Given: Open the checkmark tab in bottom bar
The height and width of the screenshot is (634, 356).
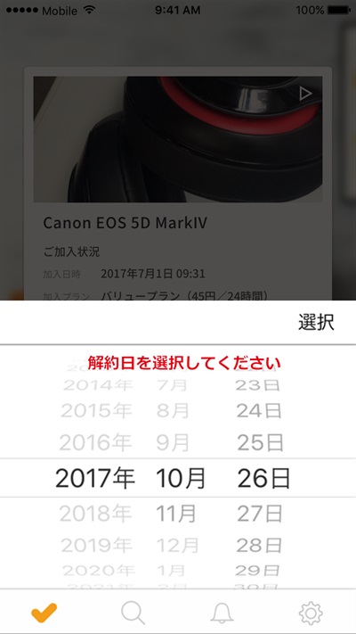Looking at the screenshot, I should (44, 613).
